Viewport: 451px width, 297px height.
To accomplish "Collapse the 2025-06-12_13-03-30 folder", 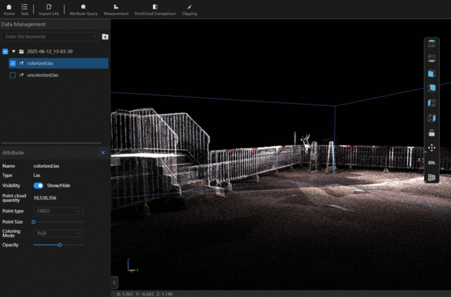I will (x=13, y=51).
